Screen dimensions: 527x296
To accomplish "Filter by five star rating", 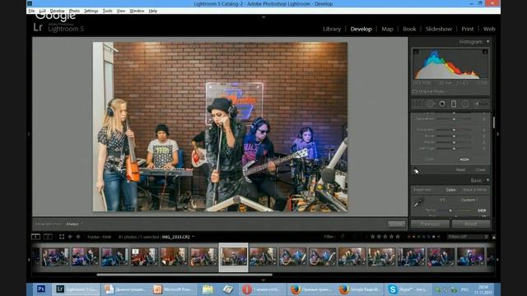I will click(x=398, y=237).
